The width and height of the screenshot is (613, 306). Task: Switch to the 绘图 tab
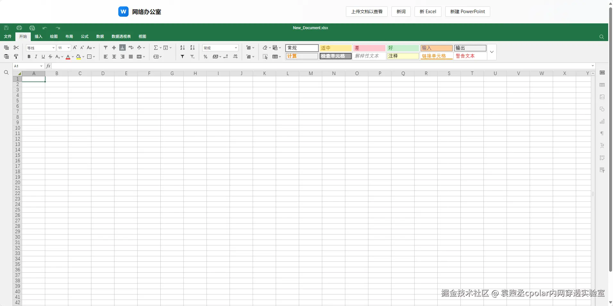[x=54, y=37]
